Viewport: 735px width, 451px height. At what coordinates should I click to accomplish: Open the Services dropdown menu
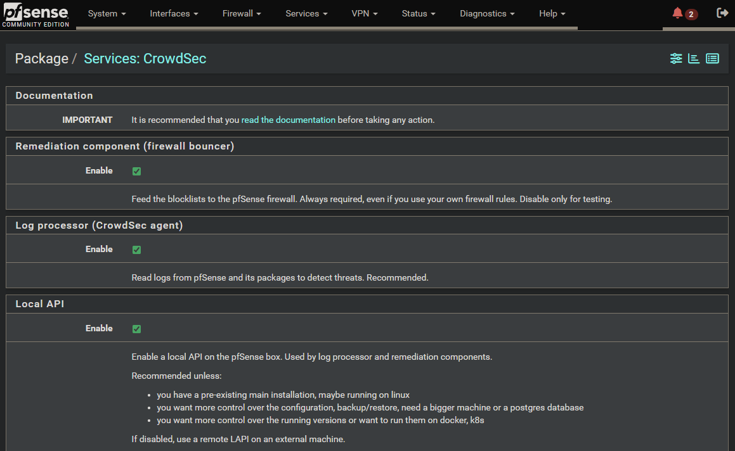click(x=306, y=14)
